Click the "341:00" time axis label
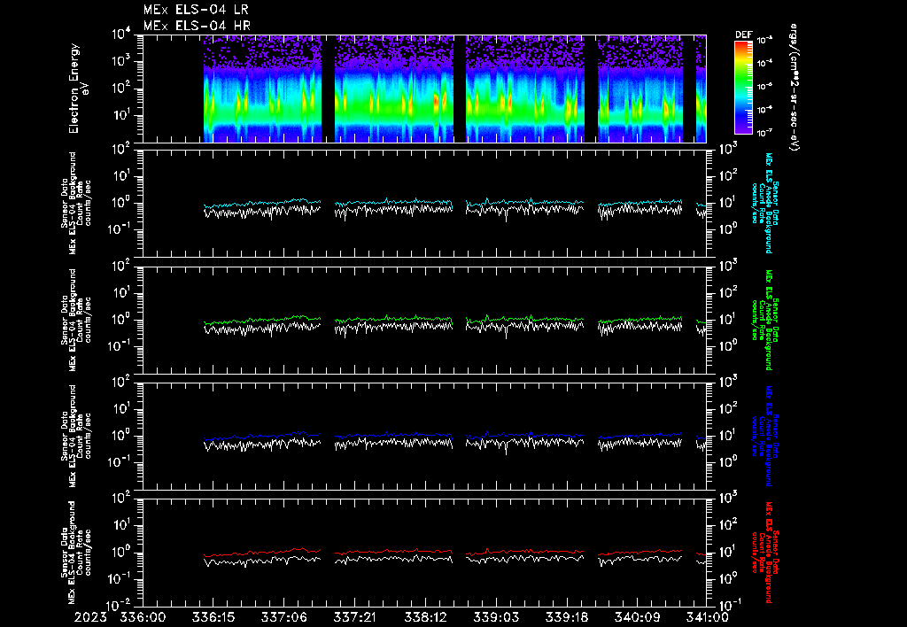 pos(706,617)
